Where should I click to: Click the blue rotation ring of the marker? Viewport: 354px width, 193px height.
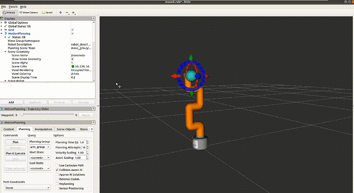point(179,76)
